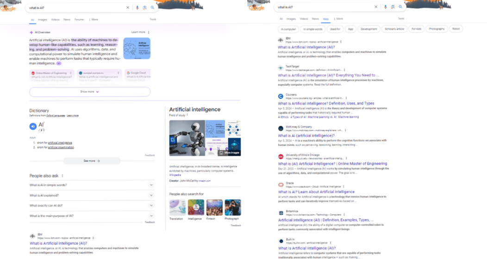Open the Fintech related search thumbnail
The width and height of the screenshot is (487, 259).
tap(214, 208)
